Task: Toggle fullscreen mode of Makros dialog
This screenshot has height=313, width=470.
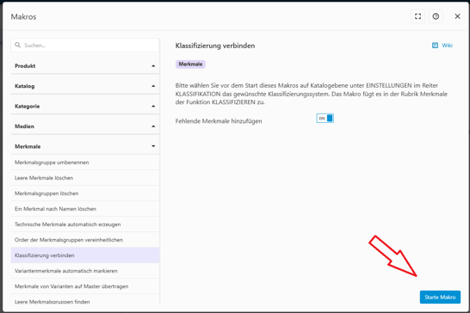Action: click(x=417, y=16)
